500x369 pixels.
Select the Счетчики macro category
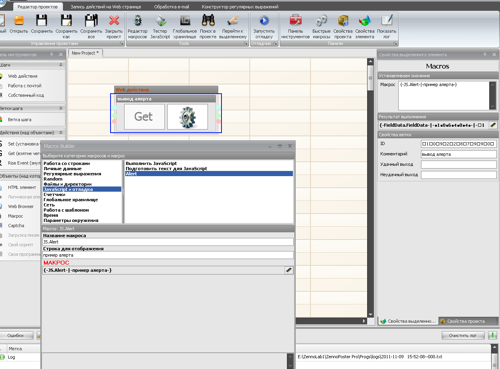click(54, 194)
